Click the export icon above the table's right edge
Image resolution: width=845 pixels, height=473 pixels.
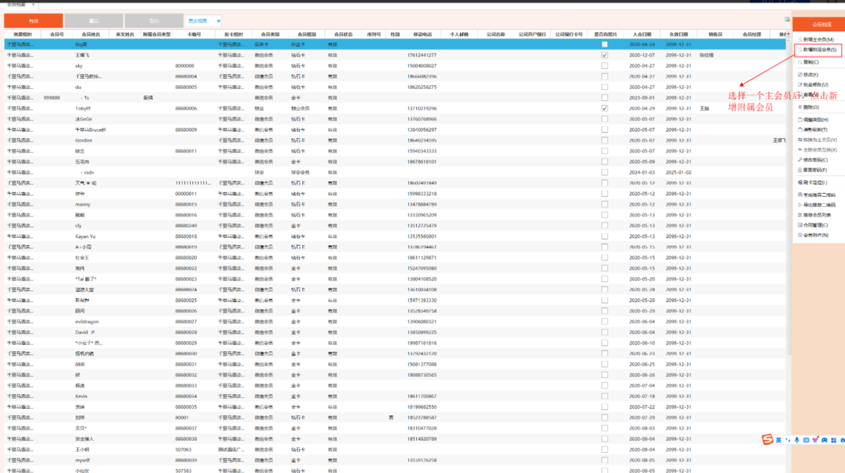pos(787,20)
